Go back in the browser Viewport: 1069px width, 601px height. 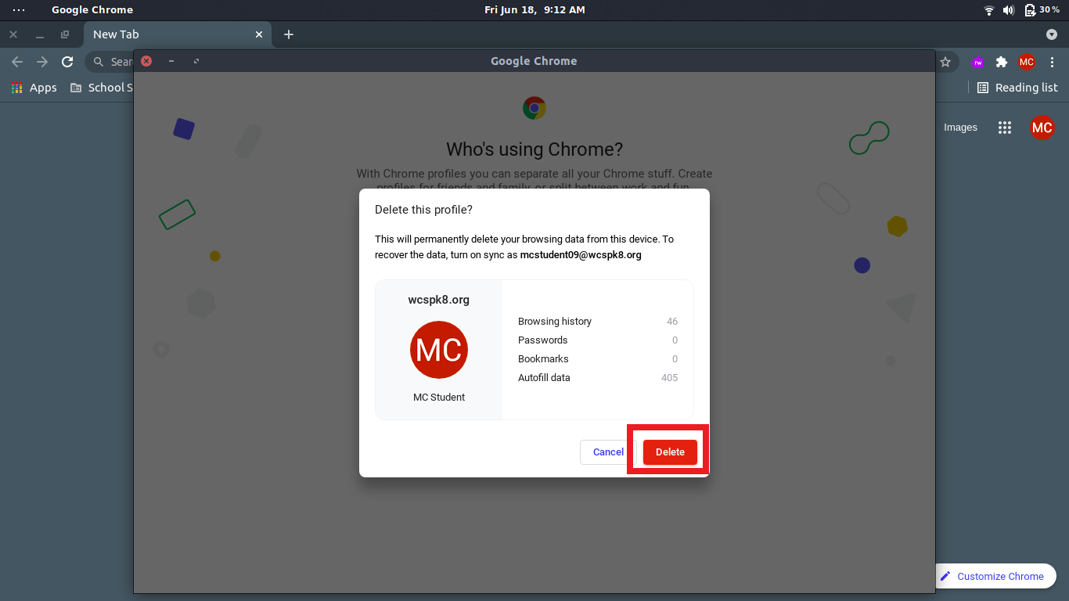click(x=17, y=62)
